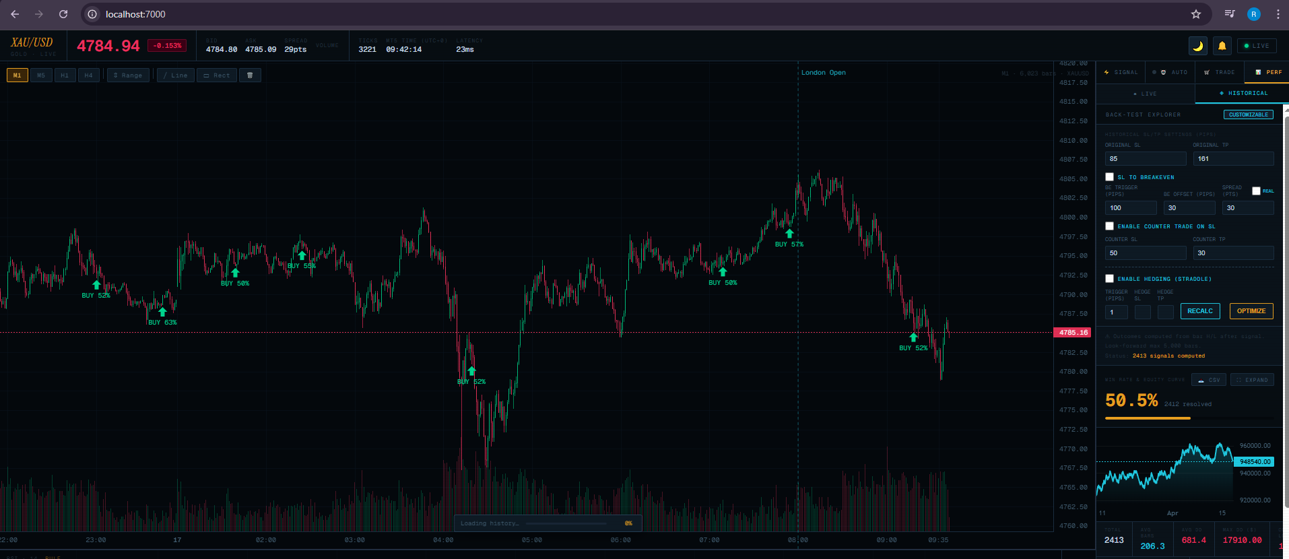This screenshot has width=1289, height=559.
Task: Select the Line drawing tool
Action: coord(176,75)
